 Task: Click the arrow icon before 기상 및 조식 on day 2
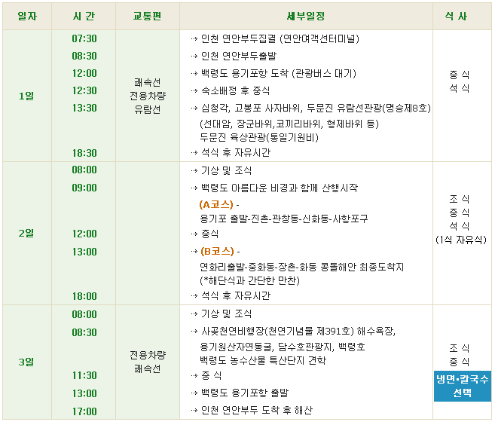click(194, 171)
